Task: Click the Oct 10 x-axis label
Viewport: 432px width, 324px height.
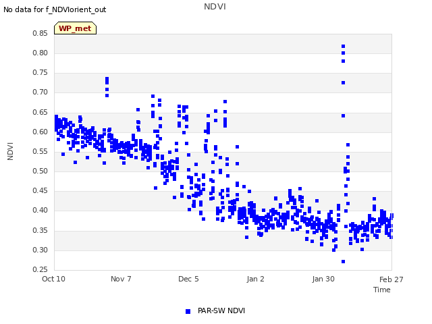Action: [x=53, y=279]
